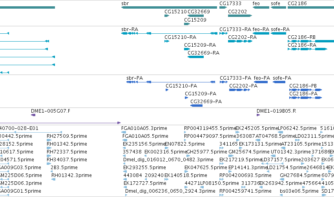Select EK047625.5prime EST label
The image size is (334, 197).
pyautogui.click(x=206, y=168)
